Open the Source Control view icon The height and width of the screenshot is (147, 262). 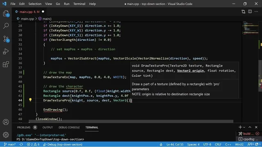point(6,39)
